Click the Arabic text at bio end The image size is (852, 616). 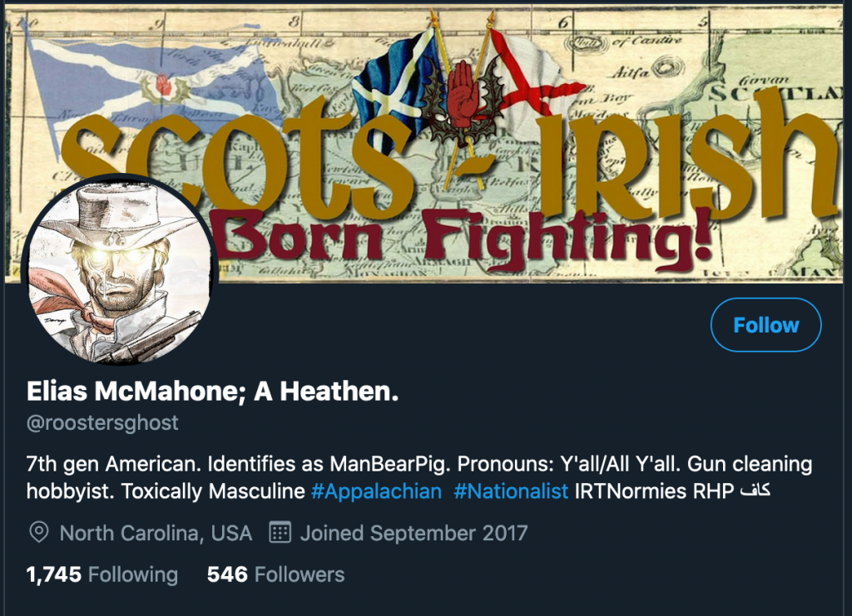[x=755, y=490]
